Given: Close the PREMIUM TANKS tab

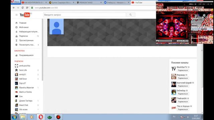Looking at the screenshot, I should [x=101, y=2].
